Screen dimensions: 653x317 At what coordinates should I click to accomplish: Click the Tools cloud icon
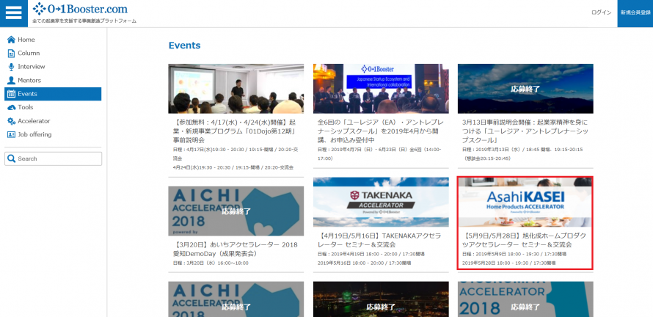[11, 107]
